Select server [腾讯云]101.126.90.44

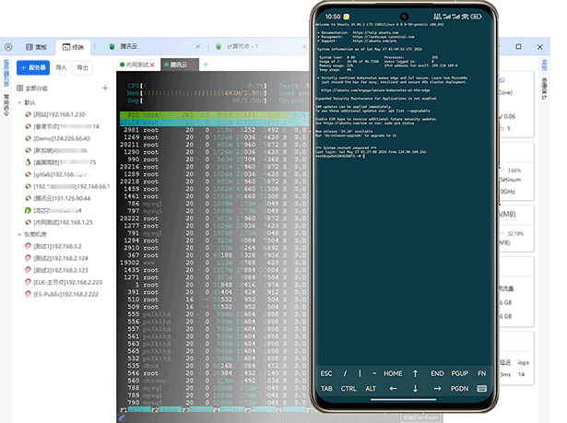[58, 198]
